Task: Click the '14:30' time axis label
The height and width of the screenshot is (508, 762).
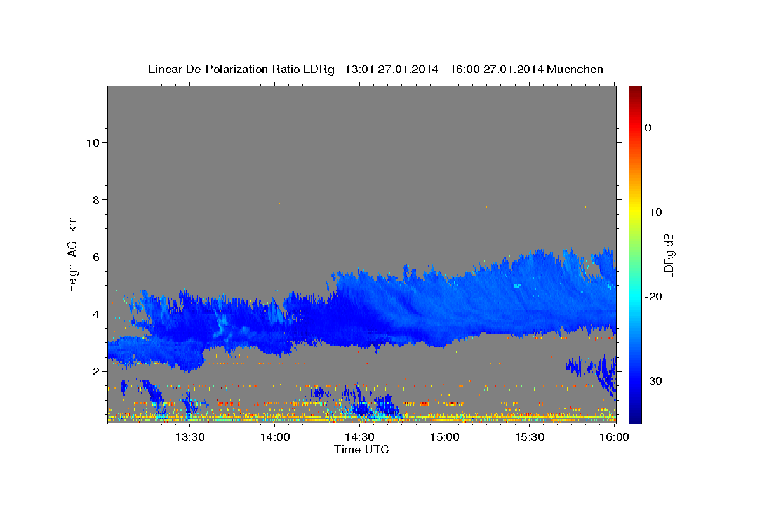Action: pyautogui.click(x=359, y=437)
